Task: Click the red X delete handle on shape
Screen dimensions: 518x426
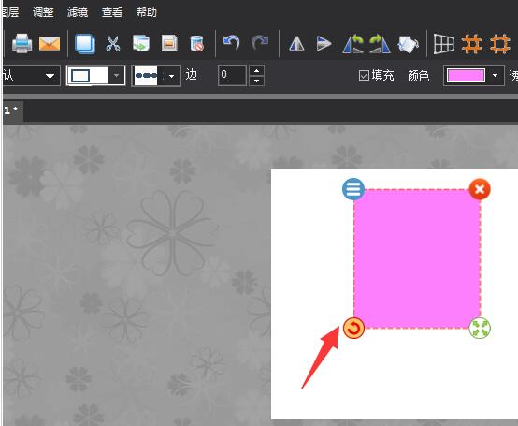Action: (480, 189)
